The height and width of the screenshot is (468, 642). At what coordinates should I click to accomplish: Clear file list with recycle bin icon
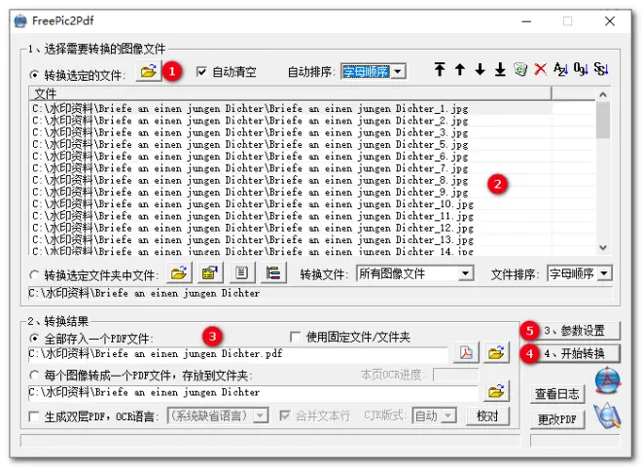point(520,69)
